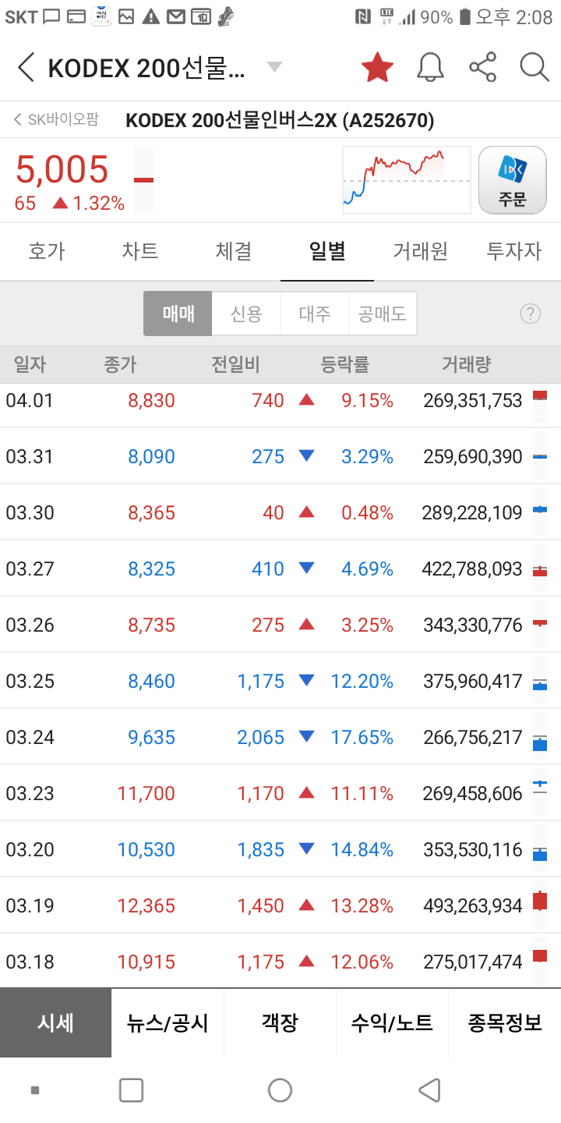This screenshot has height=1123, width=561.
Task: Open the 객장 bottom tab
Action: pos(280,1023)
